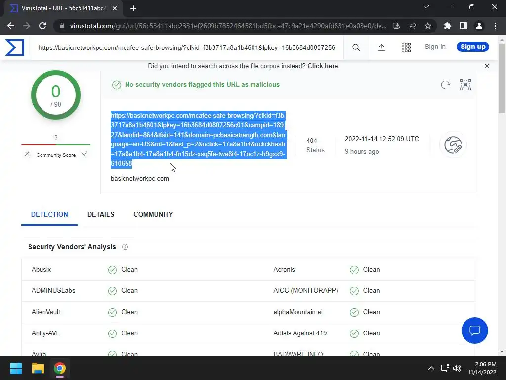
Task: Reload the page in Chrome
Action: [42, 26]
